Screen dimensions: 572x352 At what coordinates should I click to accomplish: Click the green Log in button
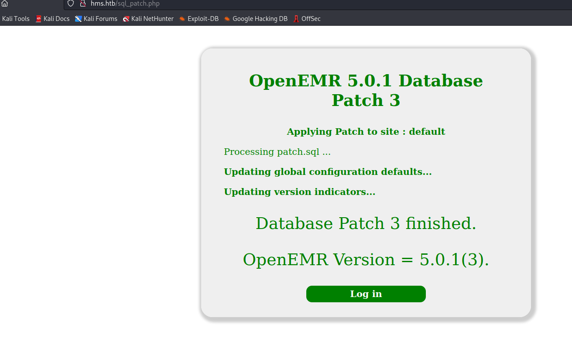pyautogui.click(x=366, y=294)
